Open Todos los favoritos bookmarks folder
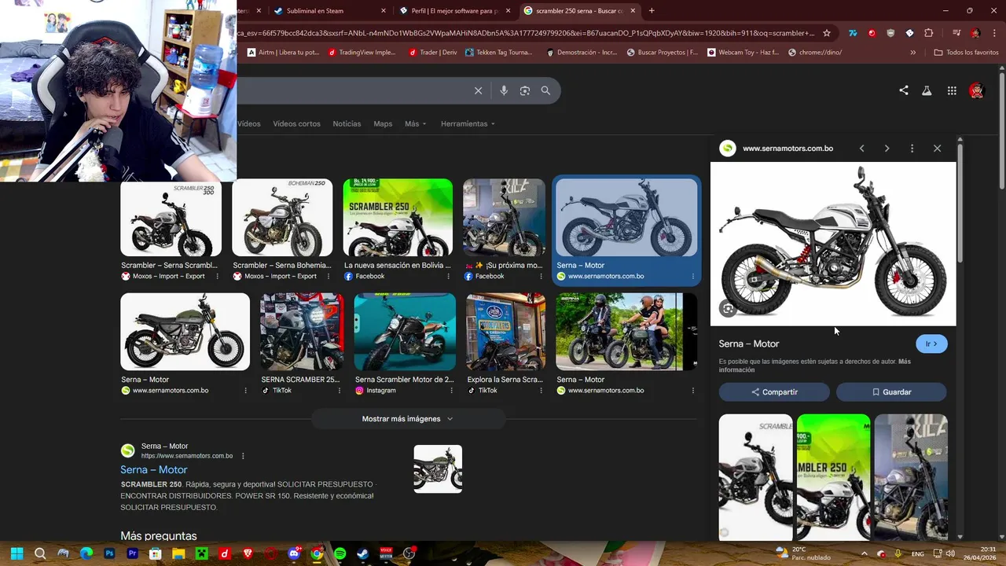Viewport: 1006px width, 566px height. click(966, 53)
